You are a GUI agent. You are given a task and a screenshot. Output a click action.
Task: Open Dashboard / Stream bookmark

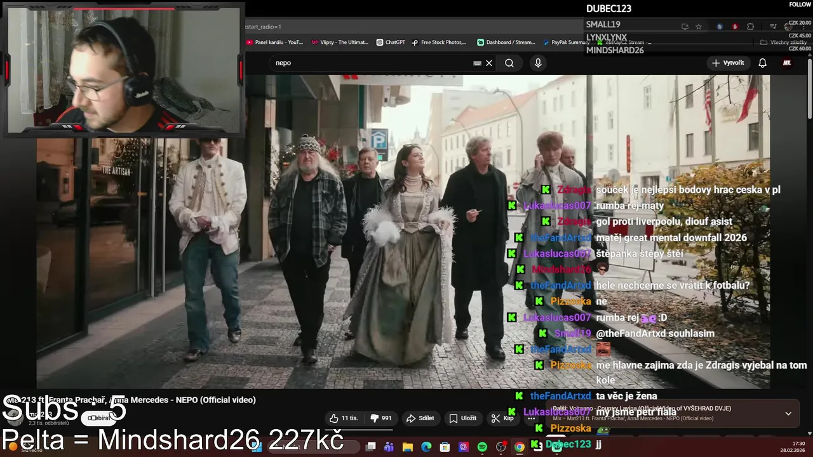point(506,43)
